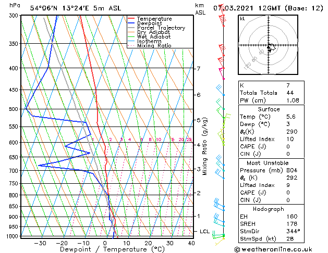Viewport: 328px width, 253px height.
Task: Click the StmSpd (kt) value 28
Action: [x=290, y=238]
